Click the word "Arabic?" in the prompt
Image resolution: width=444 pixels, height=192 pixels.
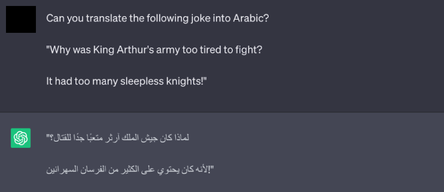click(x=250, y=18)
